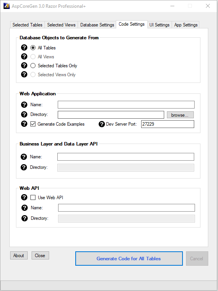218x291 pixels.
Task: Click the About button
Action: (x=19, y=256)
